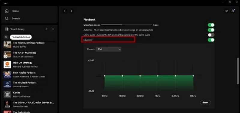Click the Home house icon

click(7, 11)
